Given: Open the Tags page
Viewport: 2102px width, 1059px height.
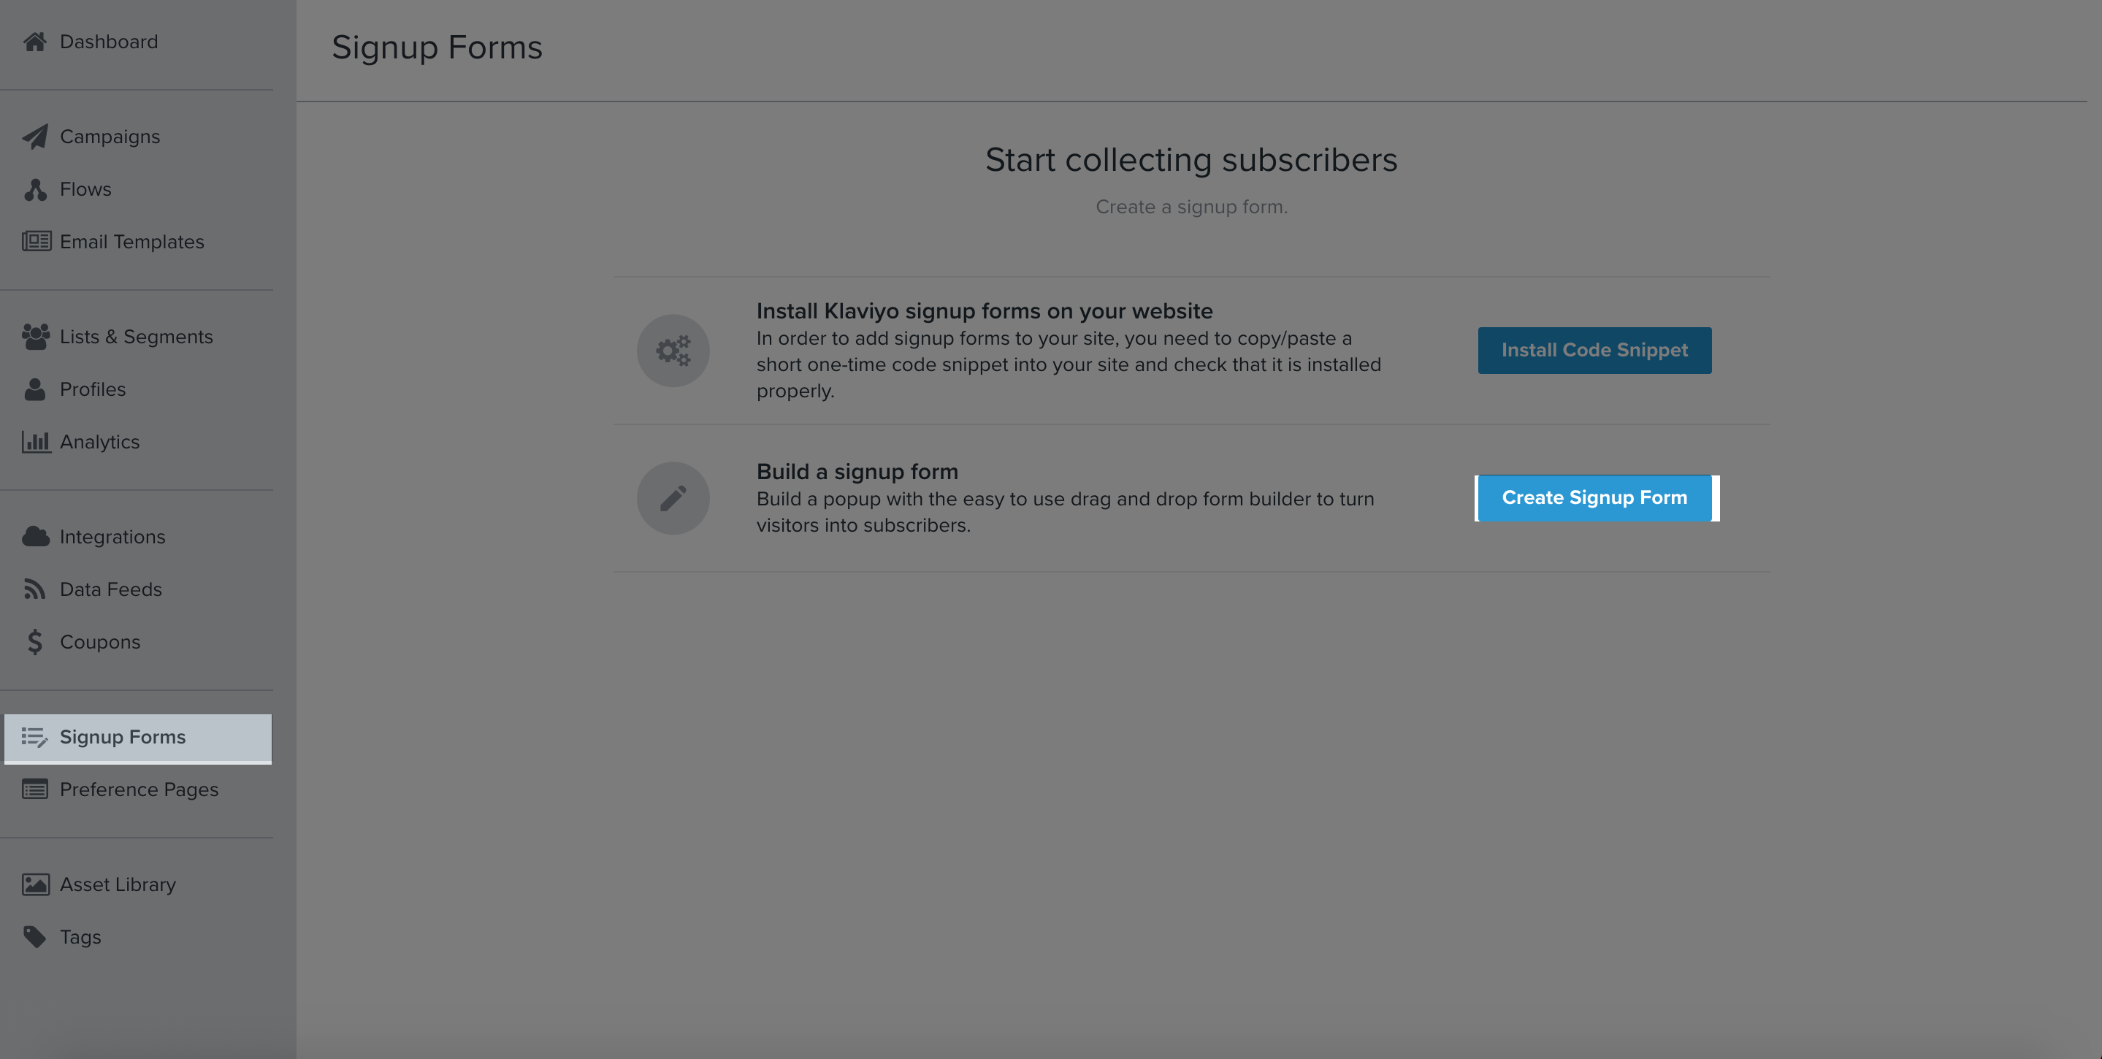Looking at the screenshot, I should (x=80, y=936).
